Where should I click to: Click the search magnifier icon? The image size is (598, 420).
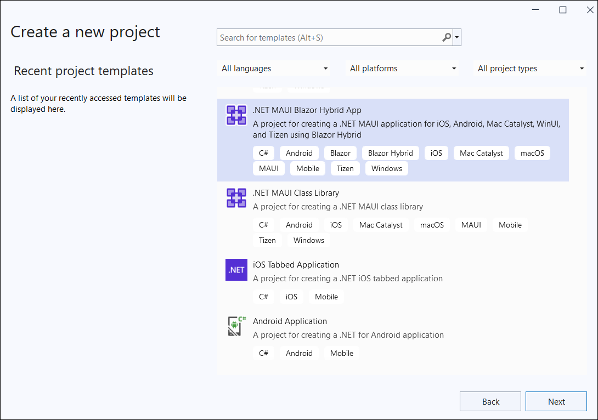[447, 37]
